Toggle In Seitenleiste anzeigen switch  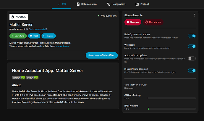(x=192, y=71)
